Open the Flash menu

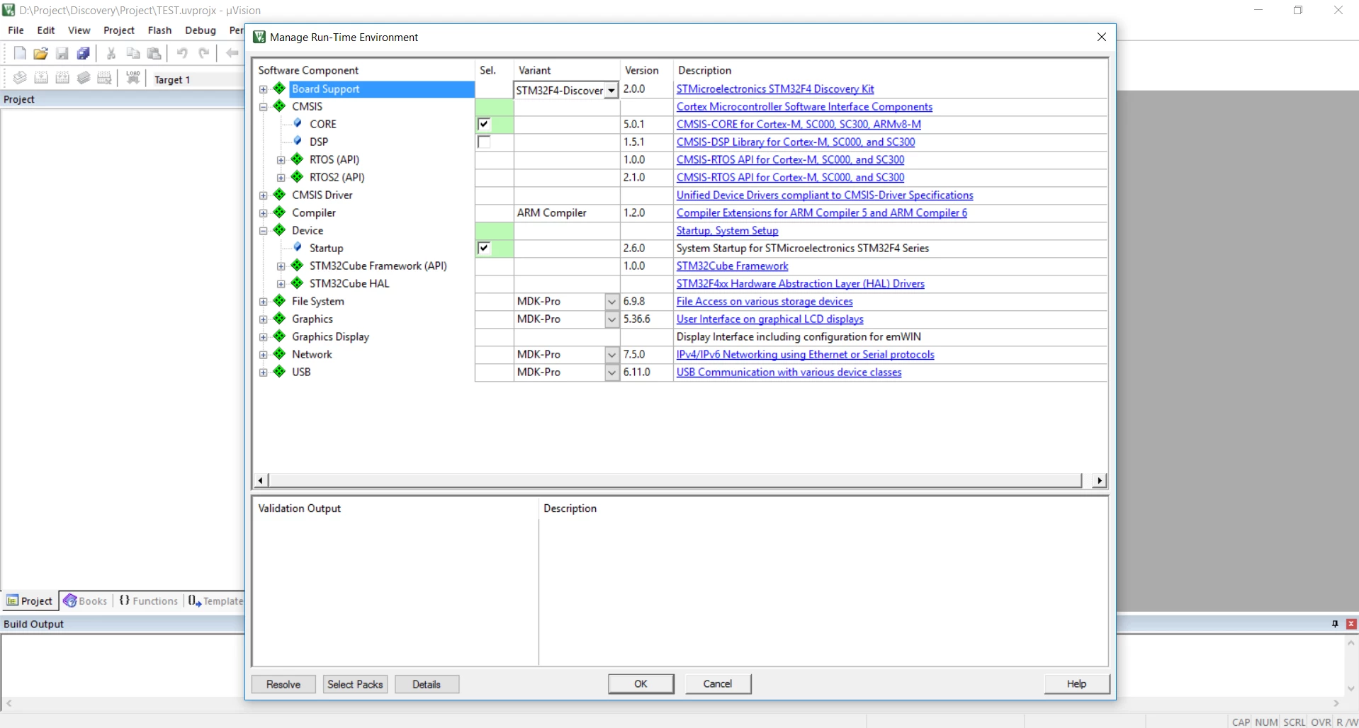(x=159, y=30)
